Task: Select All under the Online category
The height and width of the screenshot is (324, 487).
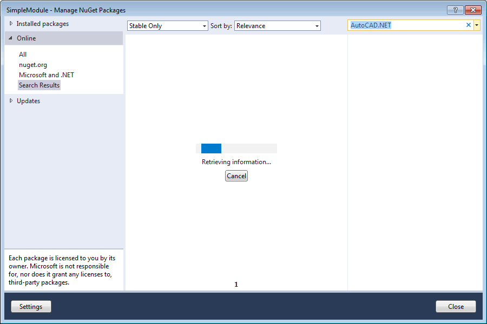Action: (x=23, y=54)
